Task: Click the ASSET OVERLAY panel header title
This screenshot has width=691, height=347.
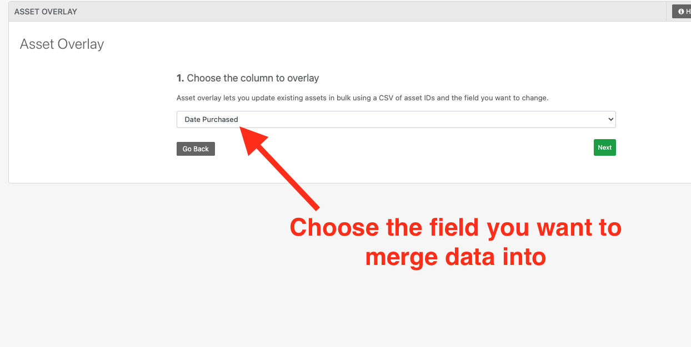Action: (x=46, y=12)
